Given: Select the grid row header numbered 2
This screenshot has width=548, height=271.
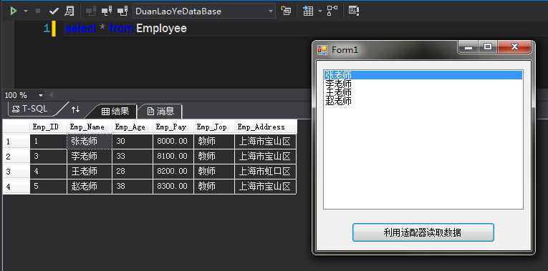Looking at the screenshot, I should 16,157.
